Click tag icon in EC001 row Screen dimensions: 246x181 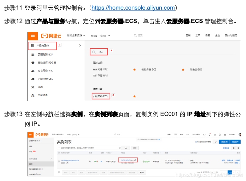coord(90,161)
